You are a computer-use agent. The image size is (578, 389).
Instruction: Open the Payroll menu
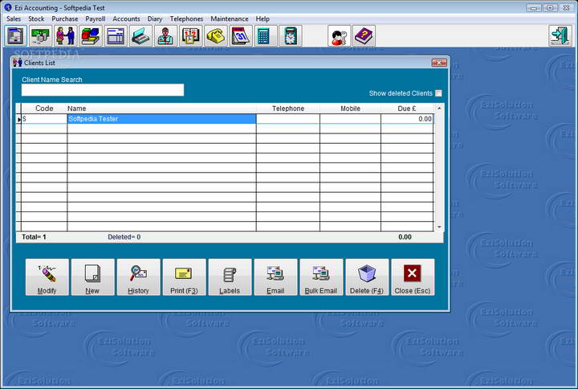pos(95,18)
